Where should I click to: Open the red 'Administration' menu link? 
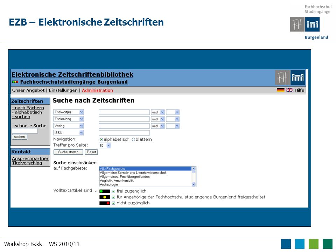point(98,90)
